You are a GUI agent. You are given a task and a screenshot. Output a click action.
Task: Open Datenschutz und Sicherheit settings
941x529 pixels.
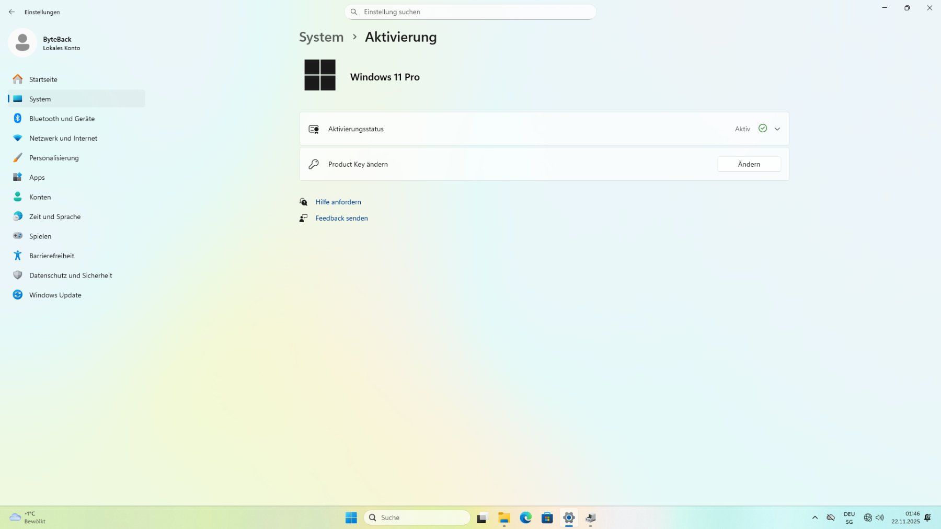[x=76, y=275]
